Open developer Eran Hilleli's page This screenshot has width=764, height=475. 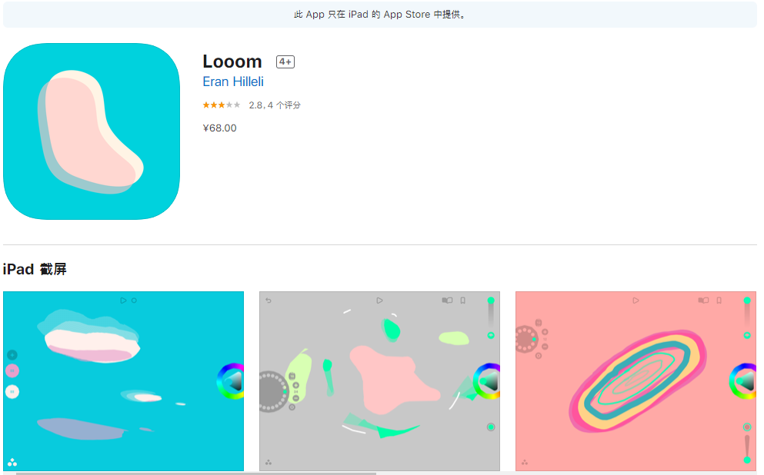coord(233,81)
